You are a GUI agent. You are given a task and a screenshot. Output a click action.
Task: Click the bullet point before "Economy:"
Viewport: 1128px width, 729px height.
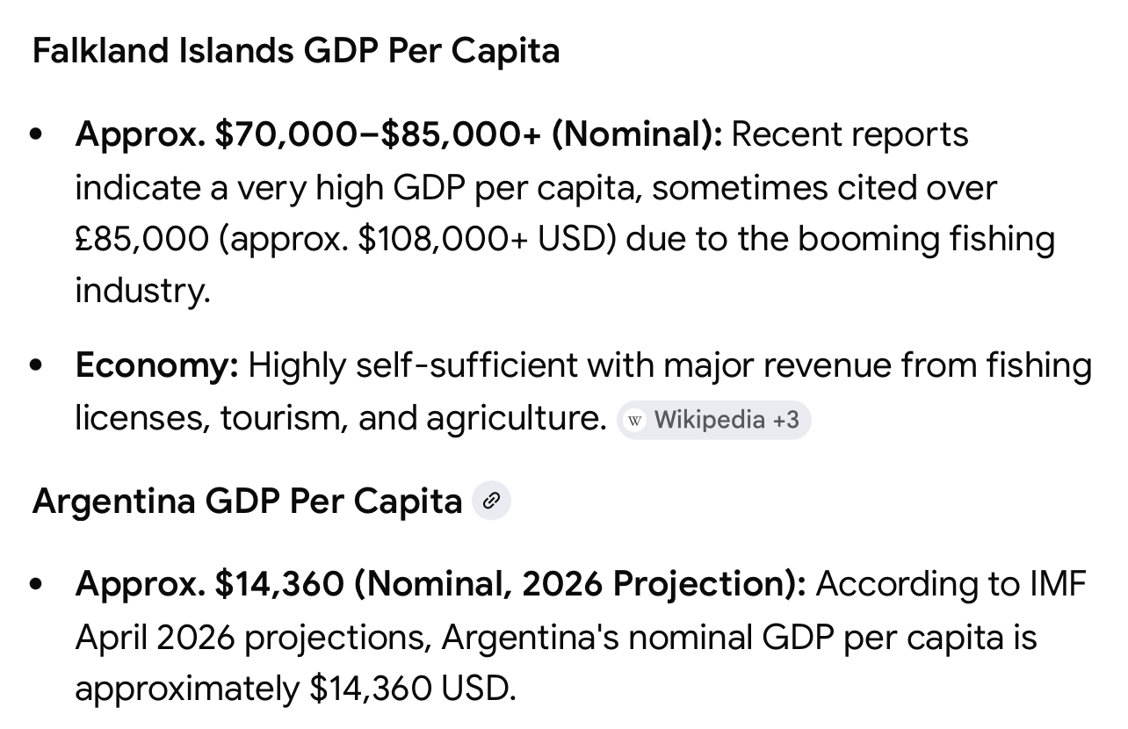[x=36, y=366]
